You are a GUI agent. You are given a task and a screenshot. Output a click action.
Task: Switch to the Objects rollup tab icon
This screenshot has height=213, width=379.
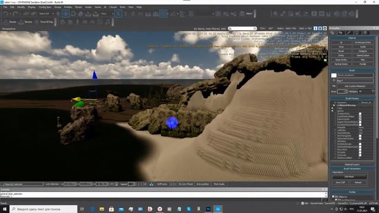[x=333, y=33]
